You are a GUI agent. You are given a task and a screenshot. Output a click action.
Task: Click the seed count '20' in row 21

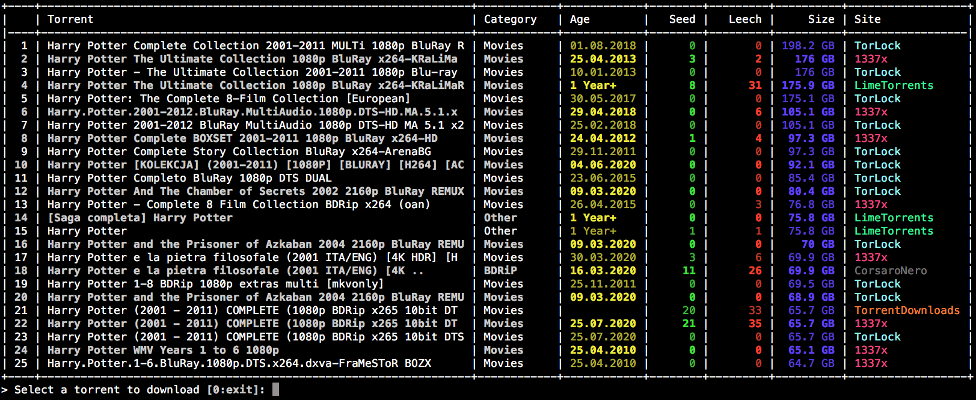coord(689,310)
